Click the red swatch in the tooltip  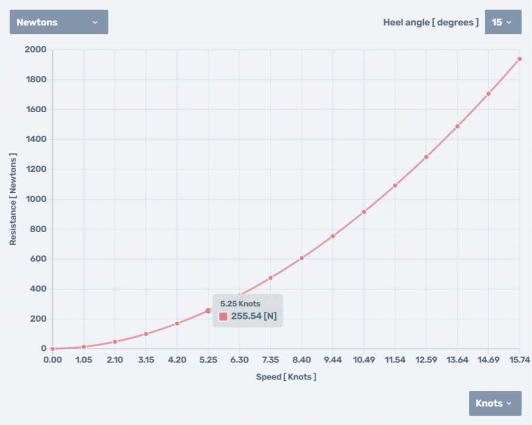tap(223, 316)
